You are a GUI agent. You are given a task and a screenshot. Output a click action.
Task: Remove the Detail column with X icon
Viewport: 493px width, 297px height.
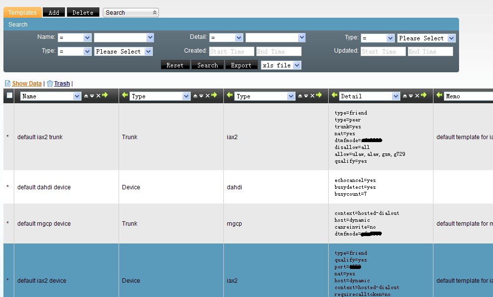tap(417, 96)
